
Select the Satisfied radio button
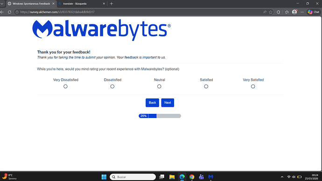click(x=206, y=86)
